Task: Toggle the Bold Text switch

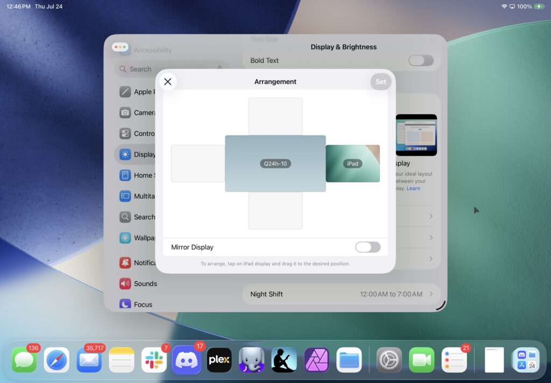Action: tap(421, 60)
